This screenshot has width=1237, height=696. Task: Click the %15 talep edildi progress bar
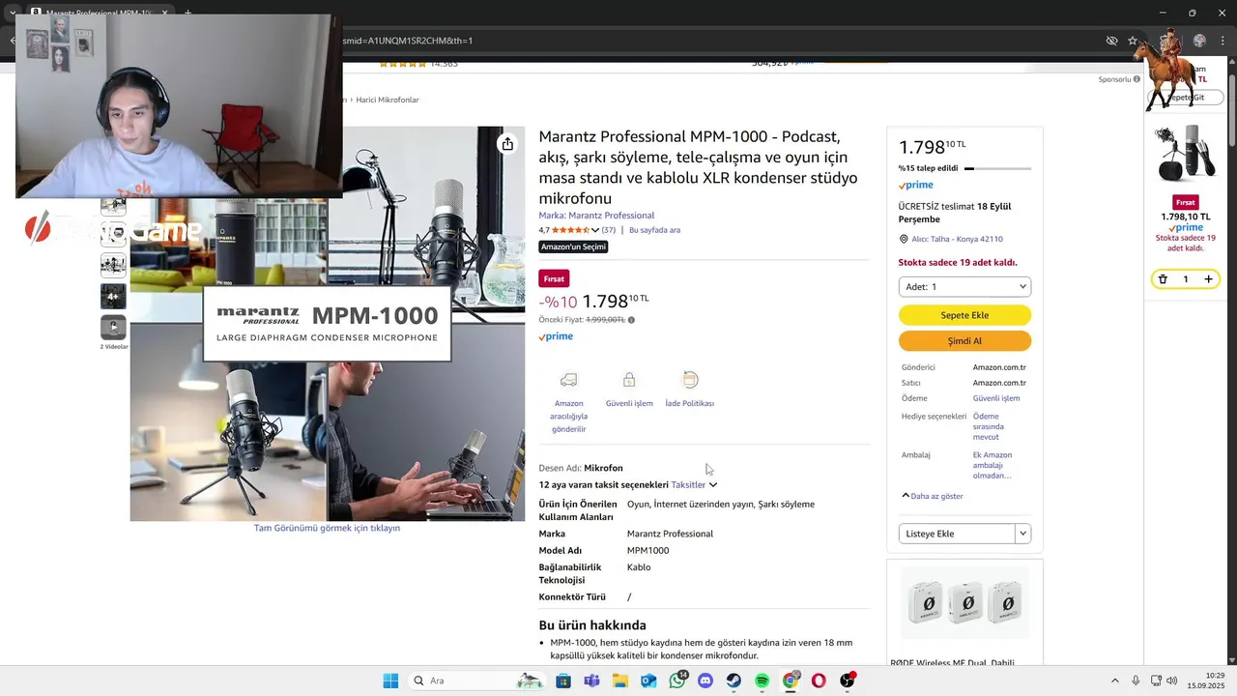[x=997, y=168]
